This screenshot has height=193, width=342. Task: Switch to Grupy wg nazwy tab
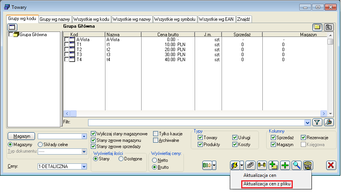pos(55,19)
